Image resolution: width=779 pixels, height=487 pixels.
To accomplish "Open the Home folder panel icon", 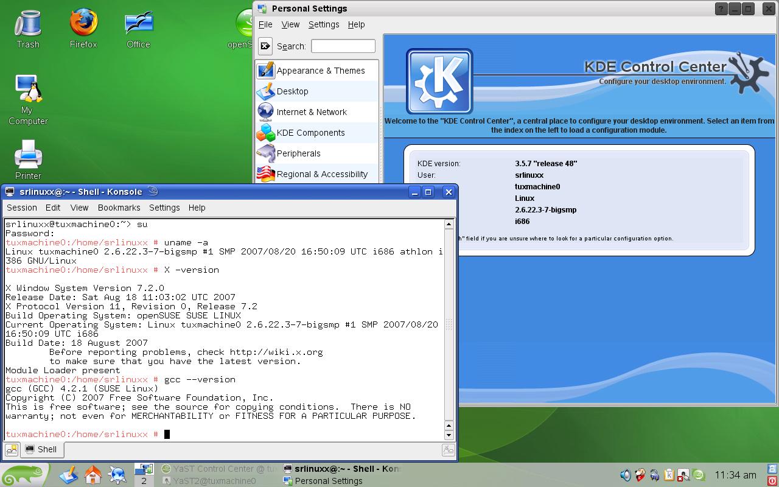I will pos(93,475).
